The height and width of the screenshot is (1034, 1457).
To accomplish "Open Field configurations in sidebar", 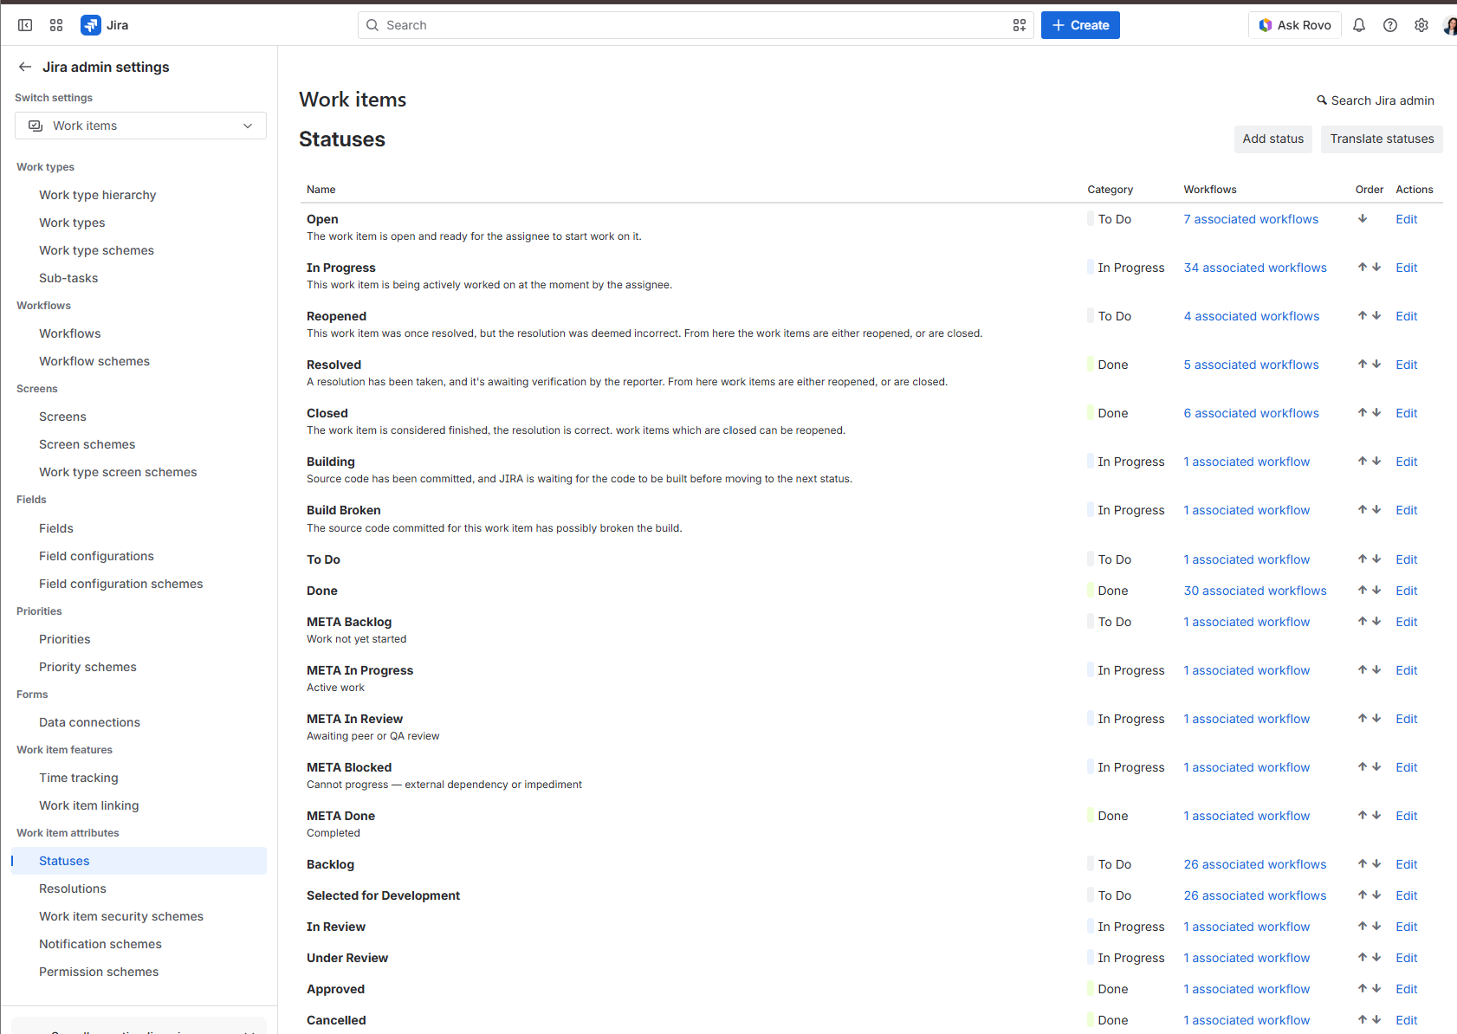I will 96,556.
